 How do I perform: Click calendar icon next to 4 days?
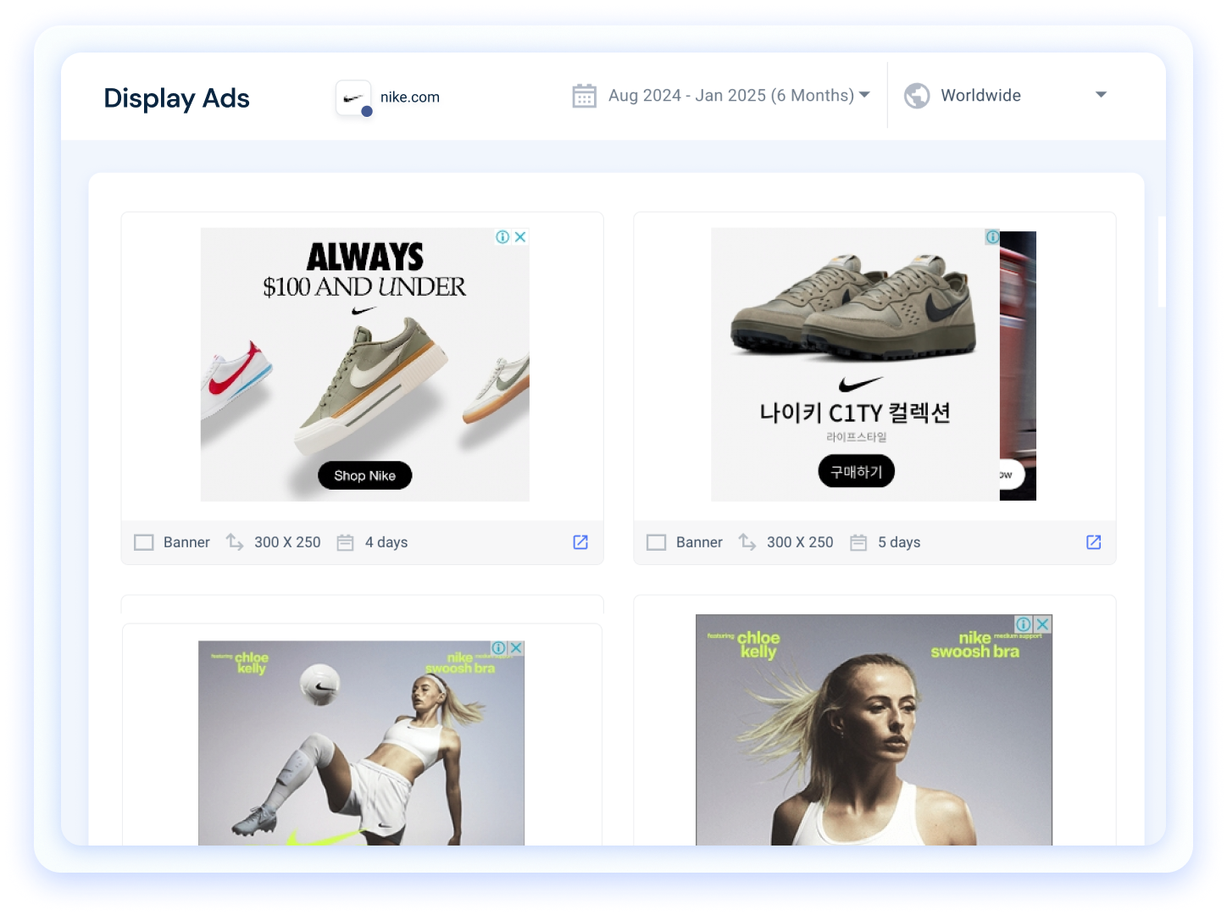(x=345, y=542)
